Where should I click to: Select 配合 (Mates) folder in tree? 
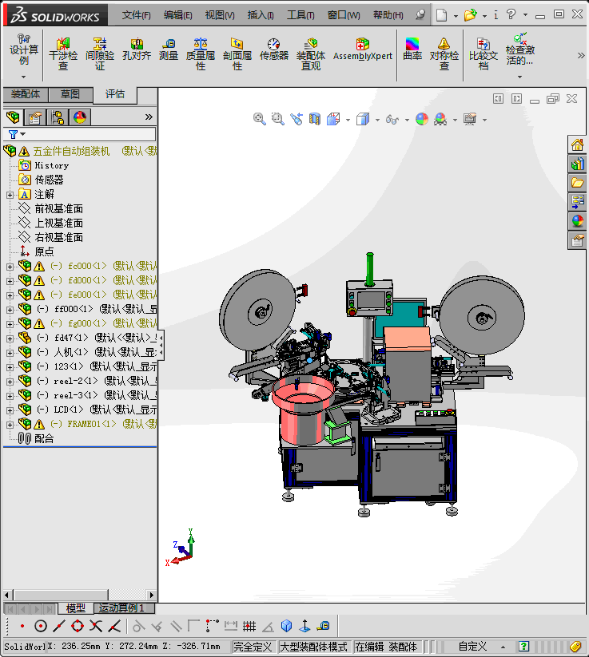44,439
